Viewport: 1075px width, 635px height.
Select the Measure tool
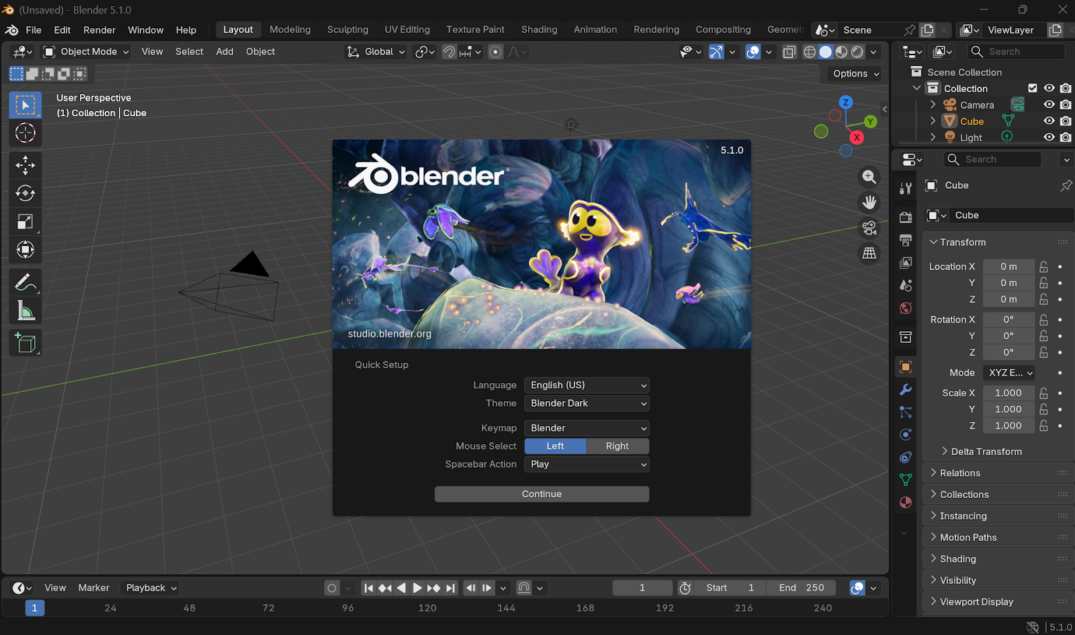26,310
